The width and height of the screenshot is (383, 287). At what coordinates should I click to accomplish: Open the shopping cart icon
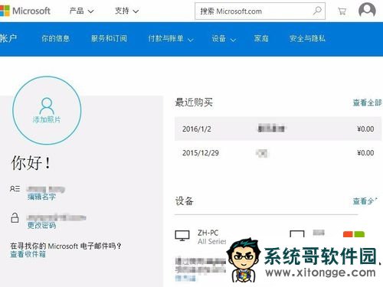(342, 11)
